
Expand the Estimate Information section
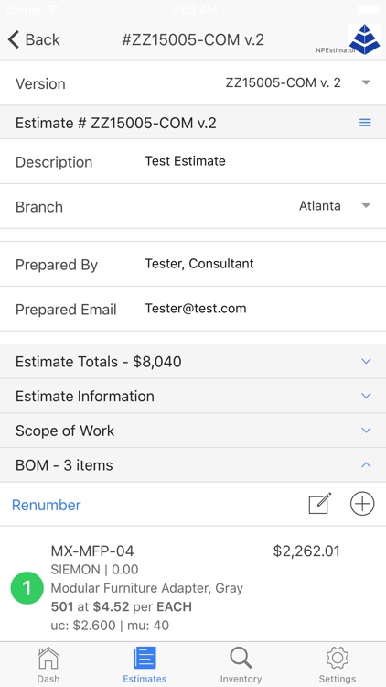[193, 396]
